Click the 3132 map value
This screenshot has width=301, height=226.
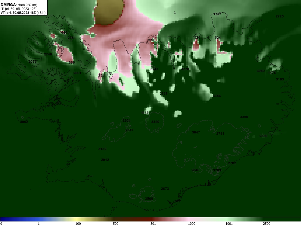(x=102, y=149)
